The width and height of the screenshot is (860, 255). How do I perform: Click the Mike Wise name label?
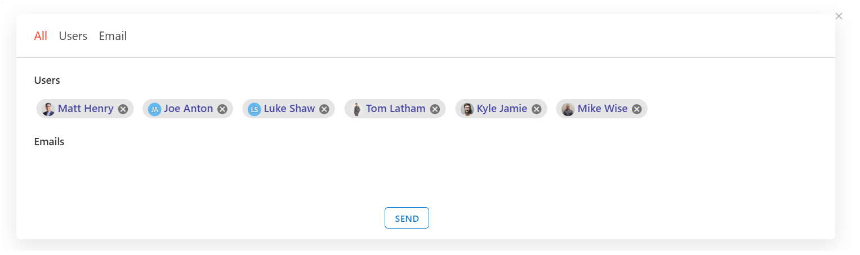(x=602, y=109)
